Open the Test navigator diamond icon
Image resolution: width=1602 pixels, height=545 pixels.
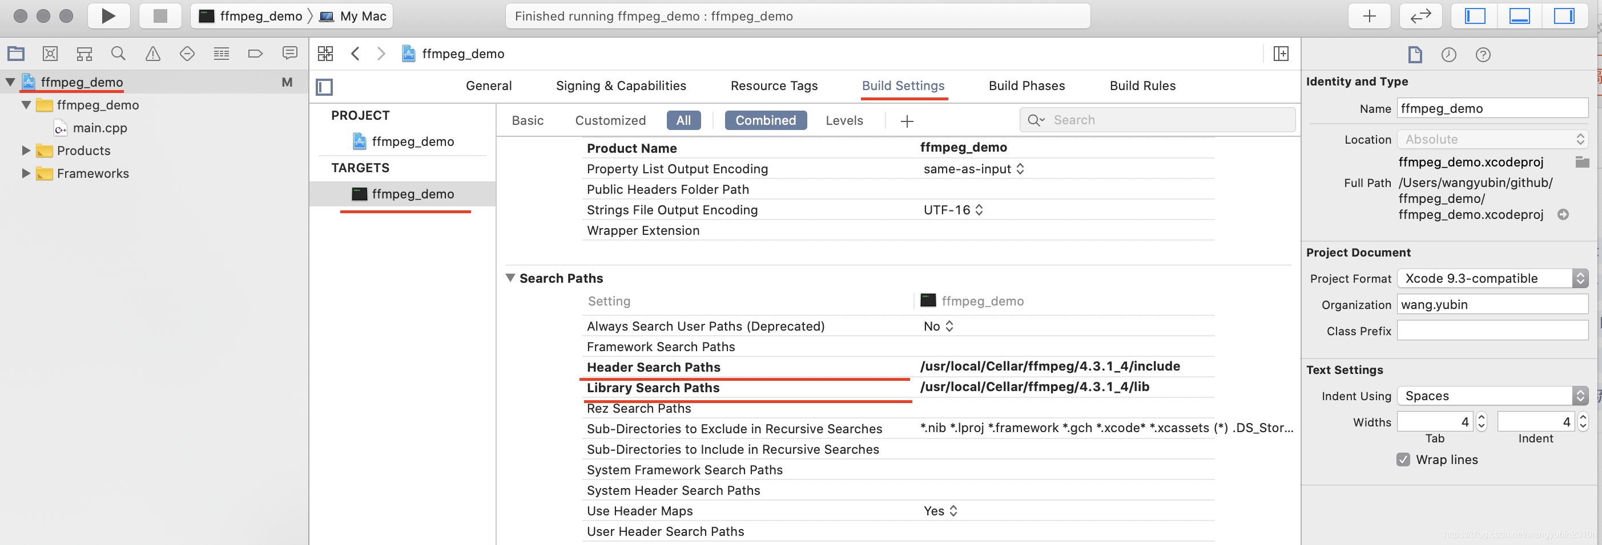coord(187,54)
